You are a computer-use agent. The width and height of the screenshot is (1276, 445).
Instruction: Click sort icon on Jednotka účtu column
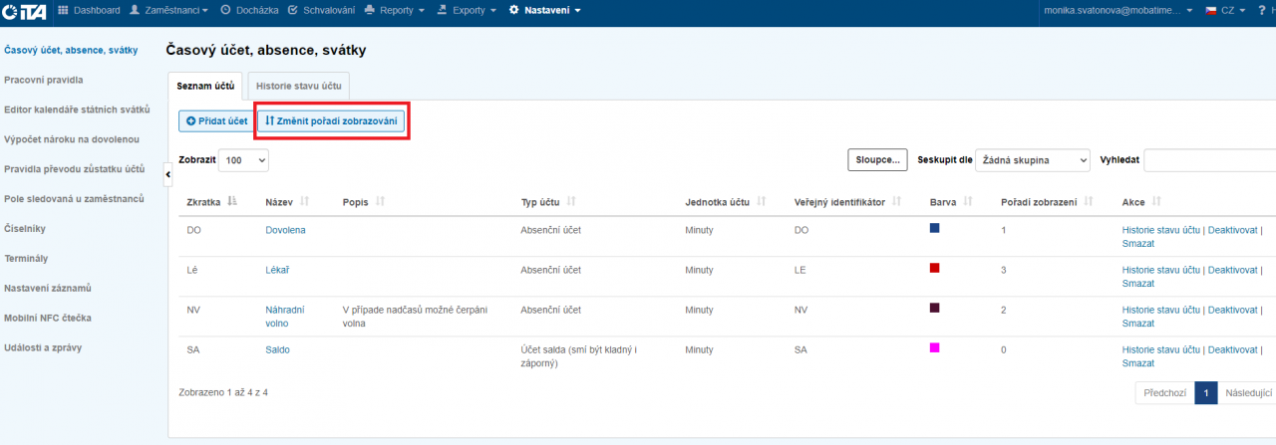761,201
